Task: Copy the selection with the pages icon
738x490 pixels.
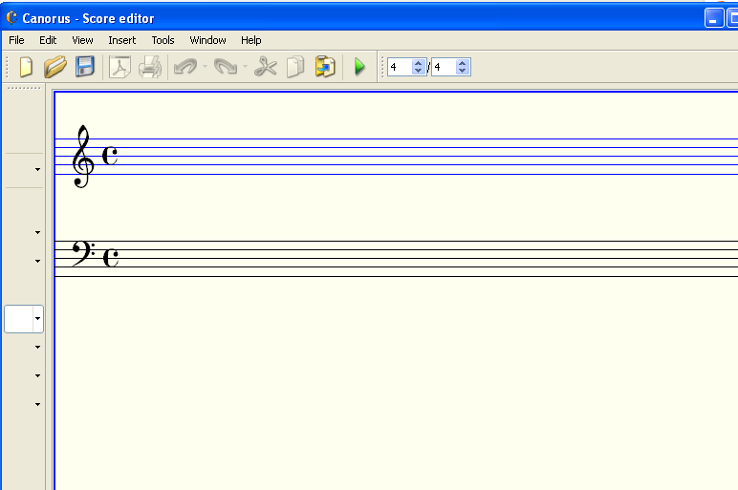Action: [295, 67]
